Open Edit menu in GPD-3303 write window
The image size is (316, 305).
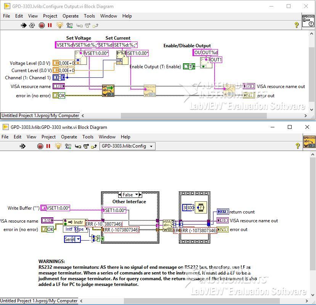pyautogui.click(x=18, y=136)
